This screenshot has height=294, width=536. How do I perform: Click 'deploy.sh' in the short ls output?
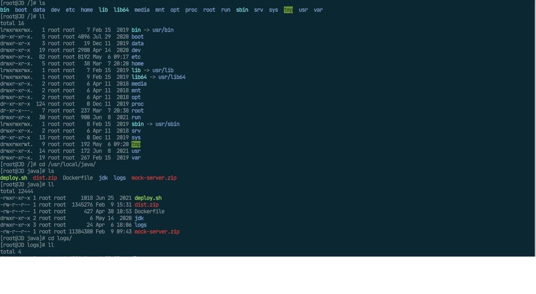[14, 178]
